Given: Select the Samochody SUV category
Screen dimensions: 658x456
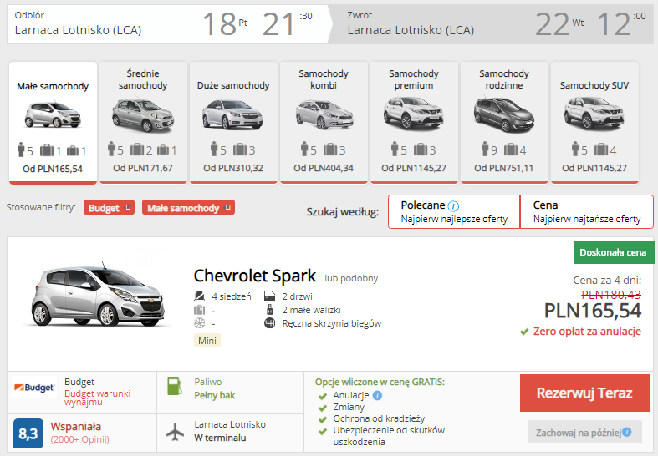Looking at the screenshot, I should click(594, 123).
